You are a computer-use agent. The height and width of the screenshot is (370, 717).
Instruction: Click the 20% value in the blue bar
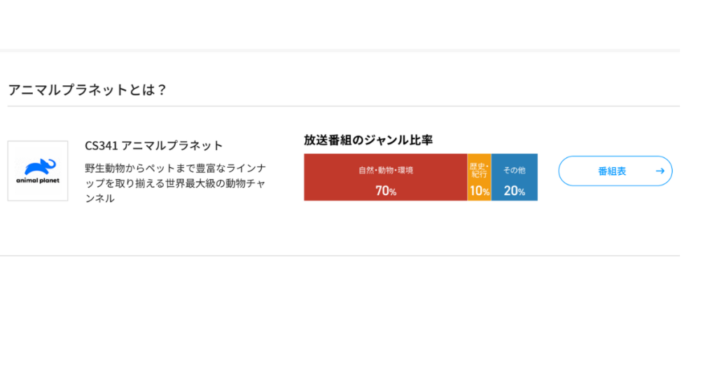coord(515,190)
